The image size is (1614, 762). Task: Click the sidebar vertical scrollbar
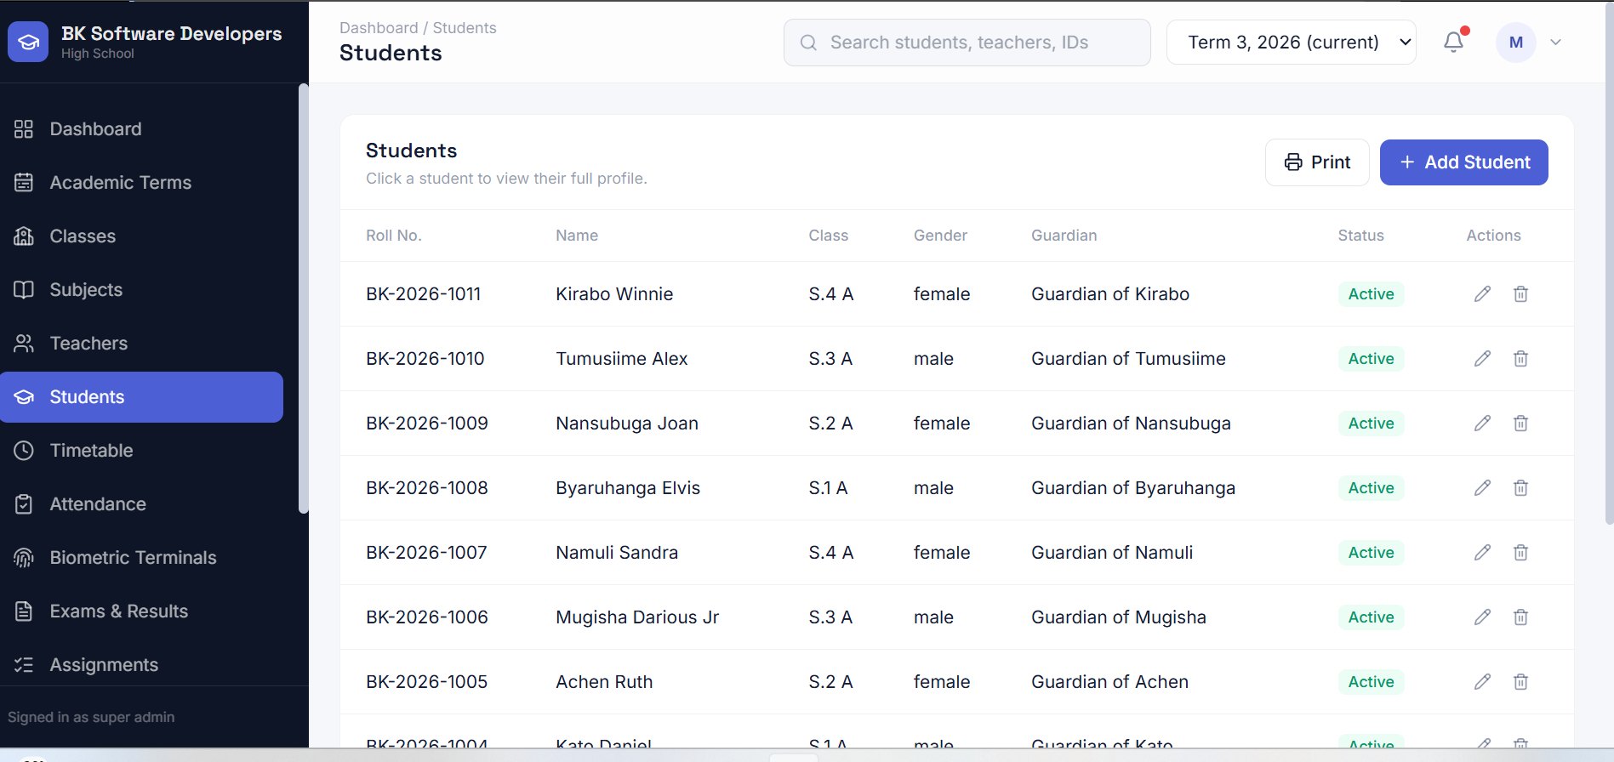(304, 299)
